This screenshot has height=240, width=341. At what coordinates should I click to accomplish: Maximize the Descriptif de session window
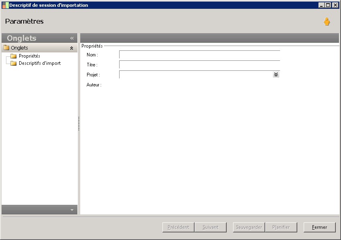point(328,5)
